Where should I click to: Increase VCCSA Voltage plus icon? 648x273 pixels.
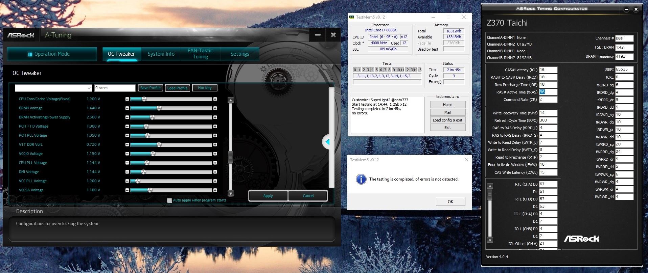point(215,190)
